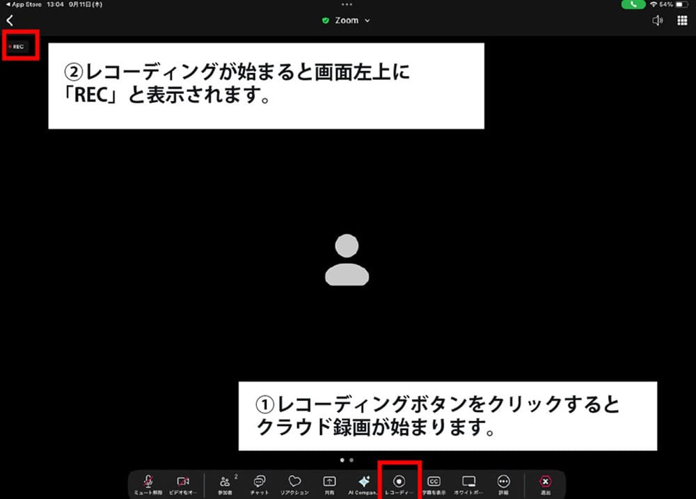This screenshot has width=696, height=499.
Task: Open the AI Companion panel
Action: [x=364, y=482]
